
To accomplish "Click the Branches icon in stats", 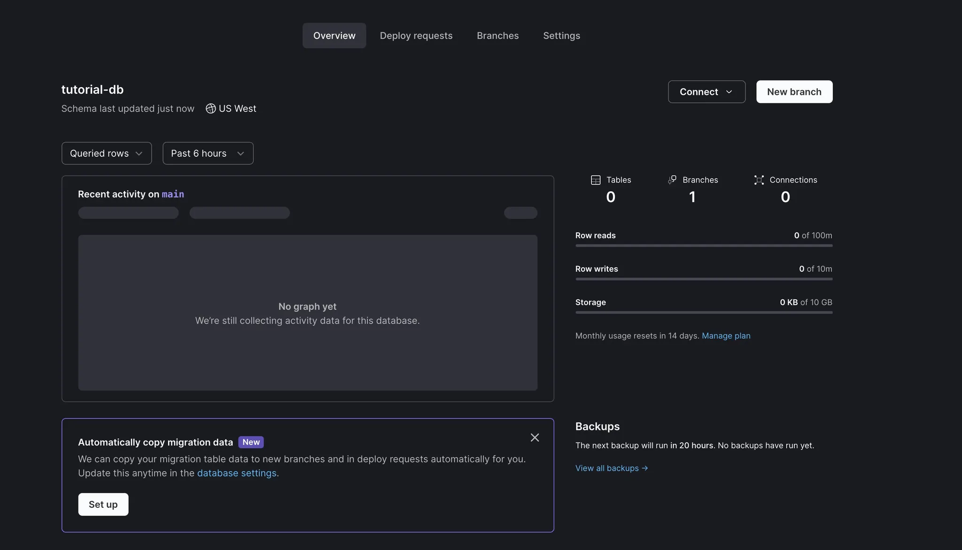I will 672,180.
